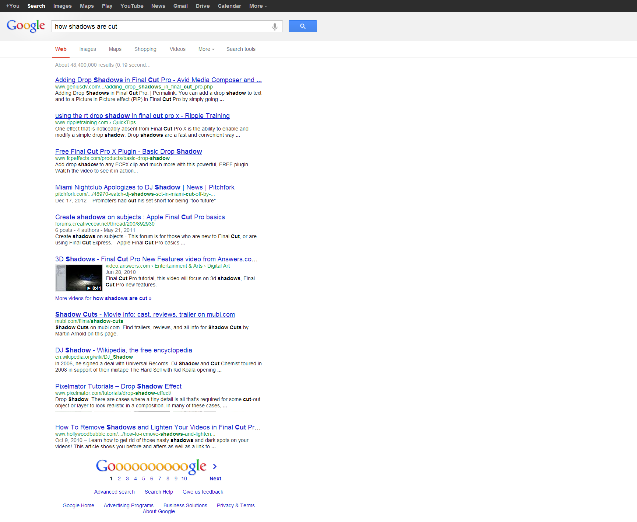Open the More menu in top black bar
Screen dimensions: 637x522
point(258,6)
